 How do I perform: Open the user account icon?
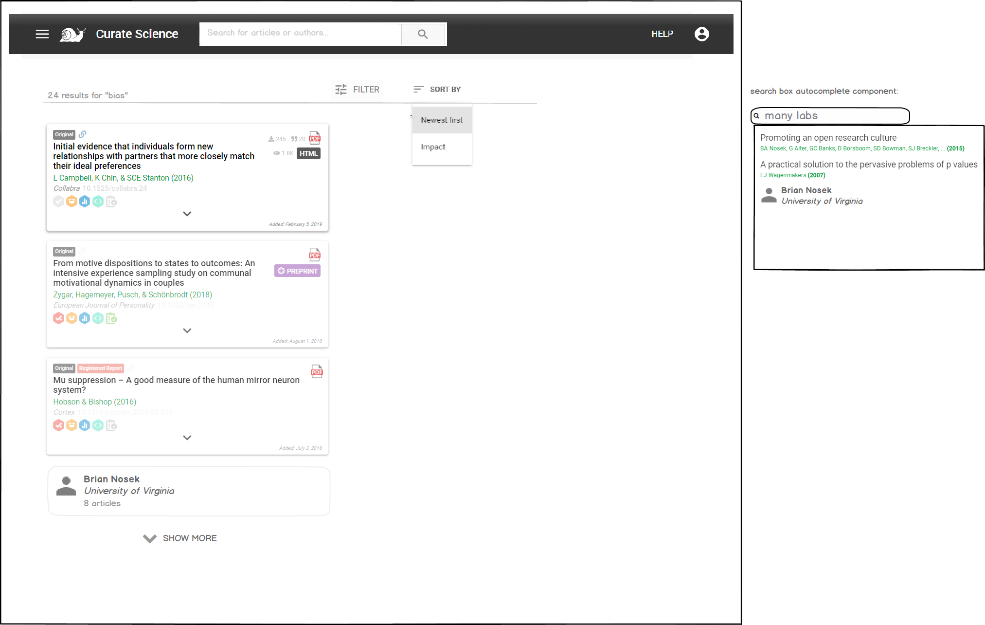pyautogui.click(x=701, y=34)
